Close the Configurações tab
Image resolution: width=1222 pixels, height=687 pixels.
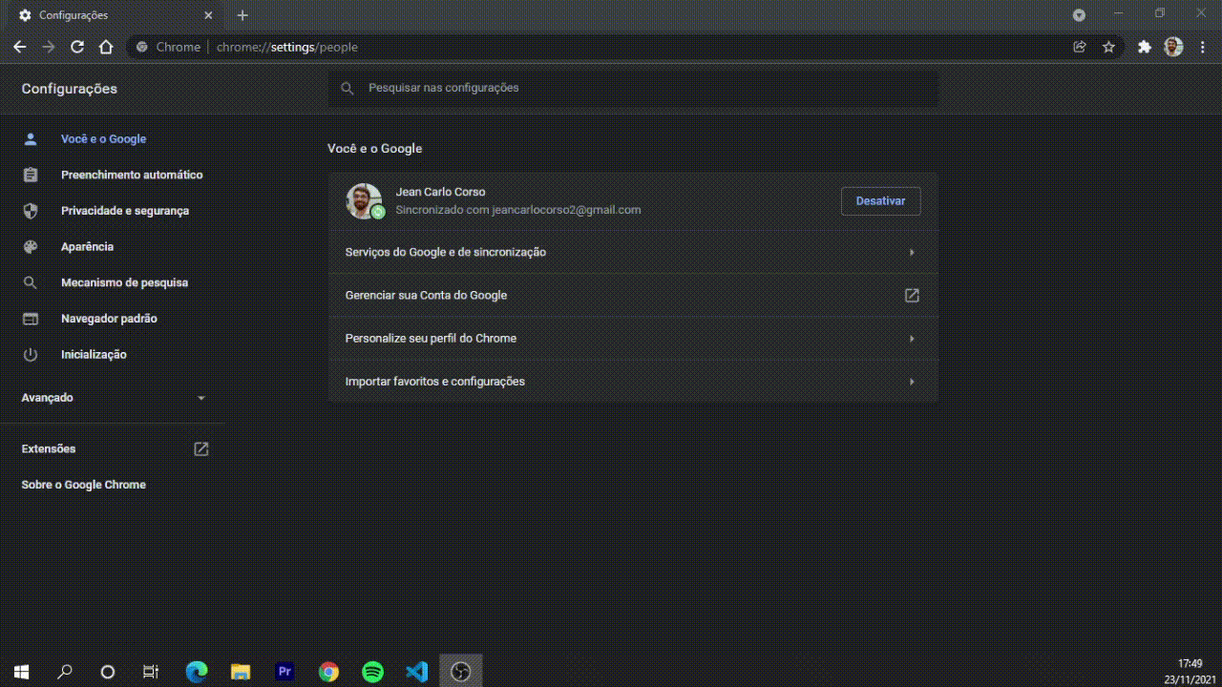pos(209,15)
